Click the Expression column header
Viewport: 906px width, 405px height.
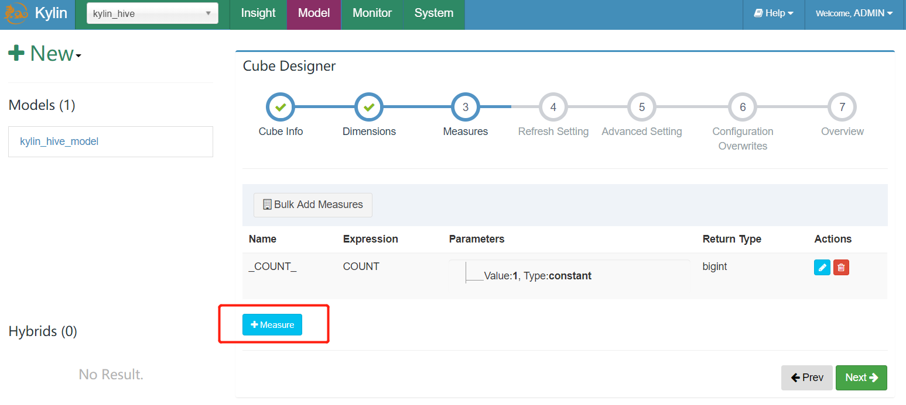pos(370,239)
